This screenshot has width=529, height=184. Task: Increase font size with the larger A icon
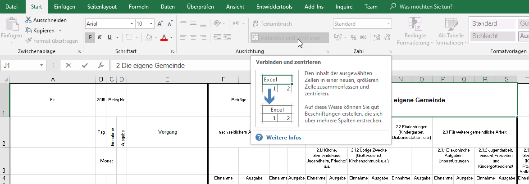160,24
